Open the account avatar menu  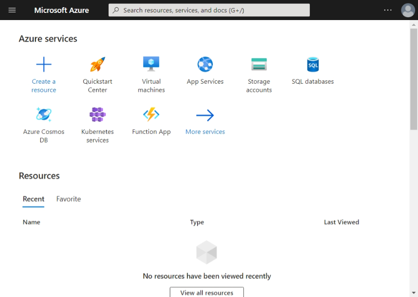[408, 10]
